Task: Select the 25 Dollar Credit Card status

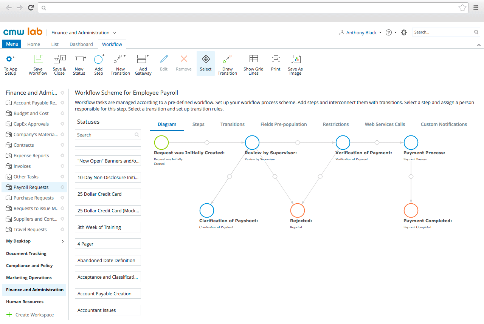Action: point(108,194)
